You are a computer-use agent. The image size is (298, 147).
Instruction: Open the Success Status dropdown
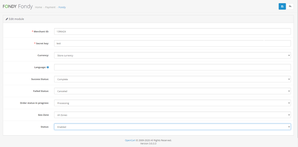(172, 79)
